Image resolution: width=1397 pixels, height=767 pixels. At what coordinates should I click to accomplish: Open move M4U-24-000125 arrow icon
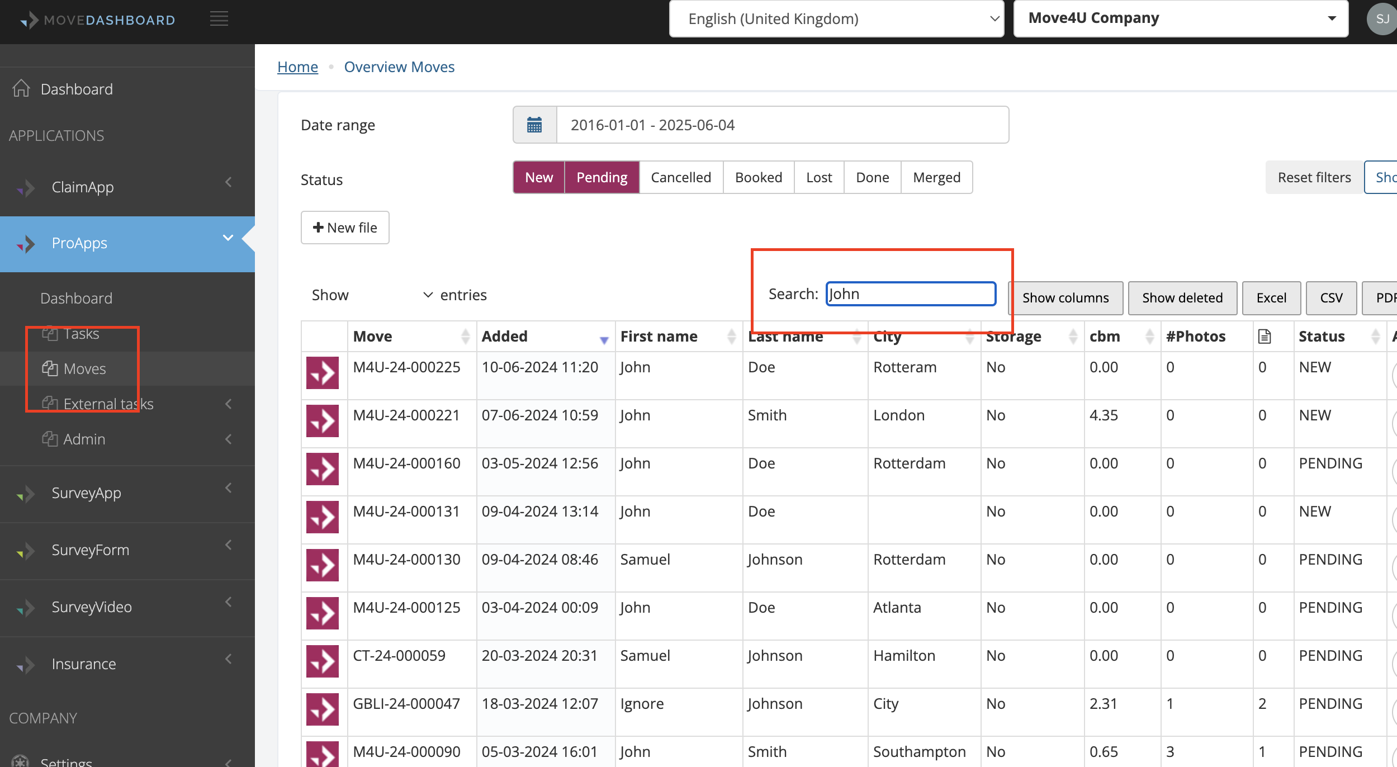[x=323, y=613]
